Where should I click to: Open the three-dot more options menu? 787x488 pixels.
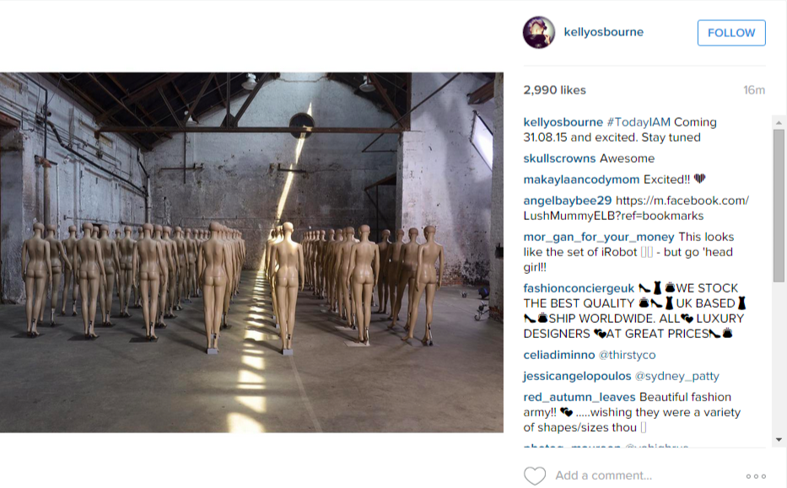pyautogui.click(x=756, y=476)
